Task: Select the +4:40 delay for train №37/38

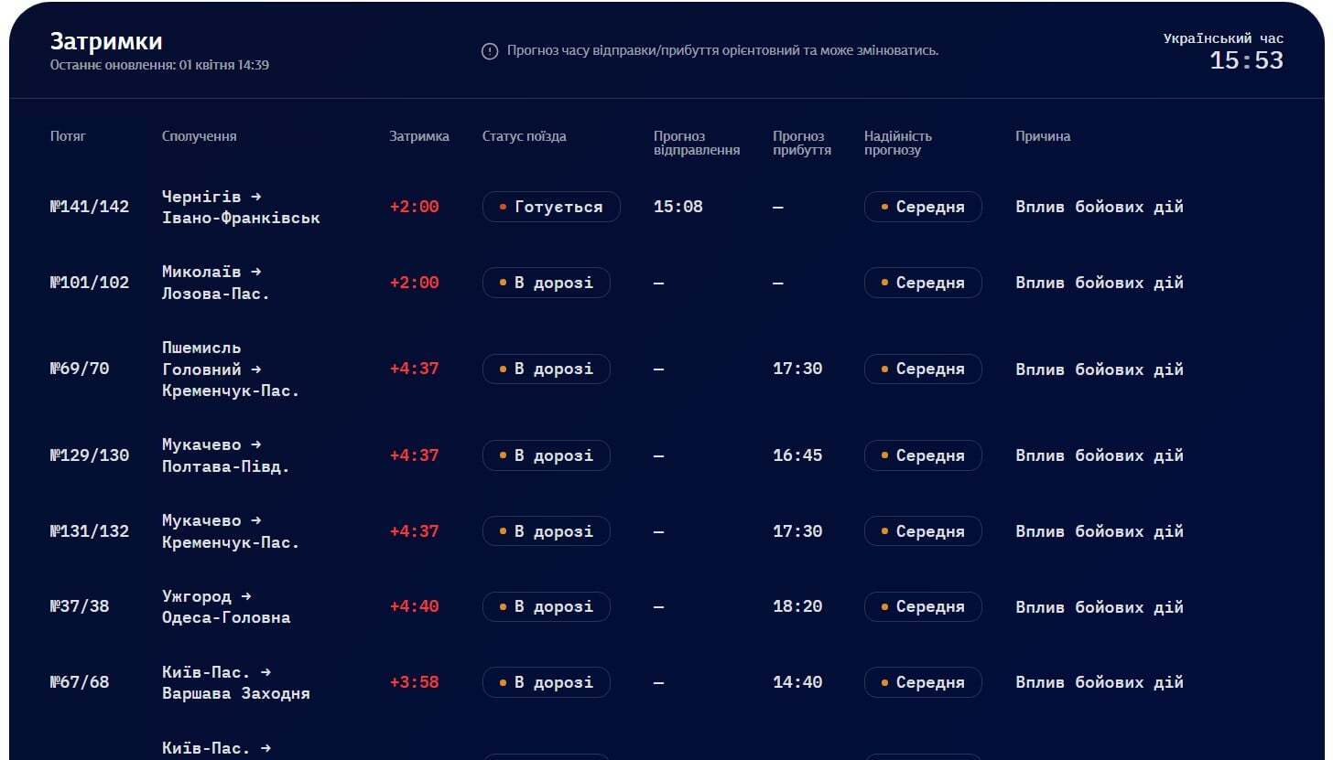Action: tap(414, 606)
